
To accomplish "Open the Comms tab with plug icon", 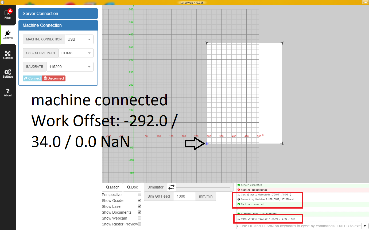I will point(7,35).
